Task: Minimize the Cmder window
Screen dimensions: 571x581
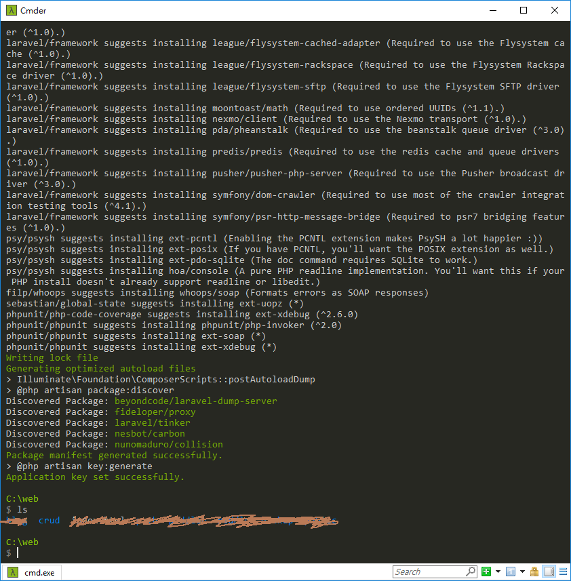Action: pos(493,10)
